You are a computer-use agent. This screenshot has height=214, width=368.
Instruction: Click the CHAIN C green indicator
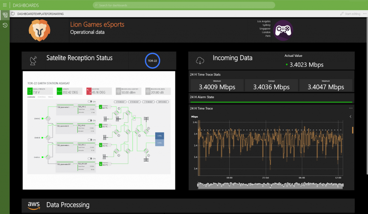click(42, 119)
